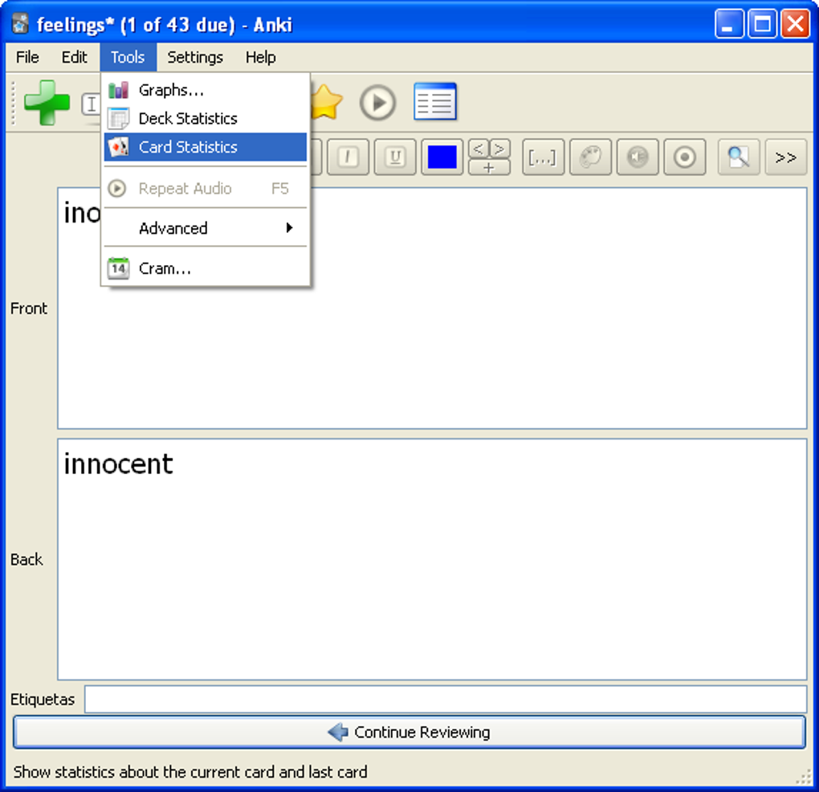This screenshot has width=819, height=792.
Task: Insert a cloze deletion with the [...] icon
Action: 543,157
